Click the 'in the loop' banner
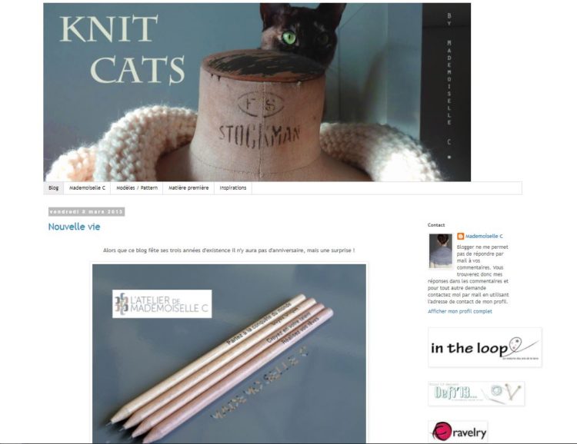This screenshot has width=577, height=444. point(485,347)
